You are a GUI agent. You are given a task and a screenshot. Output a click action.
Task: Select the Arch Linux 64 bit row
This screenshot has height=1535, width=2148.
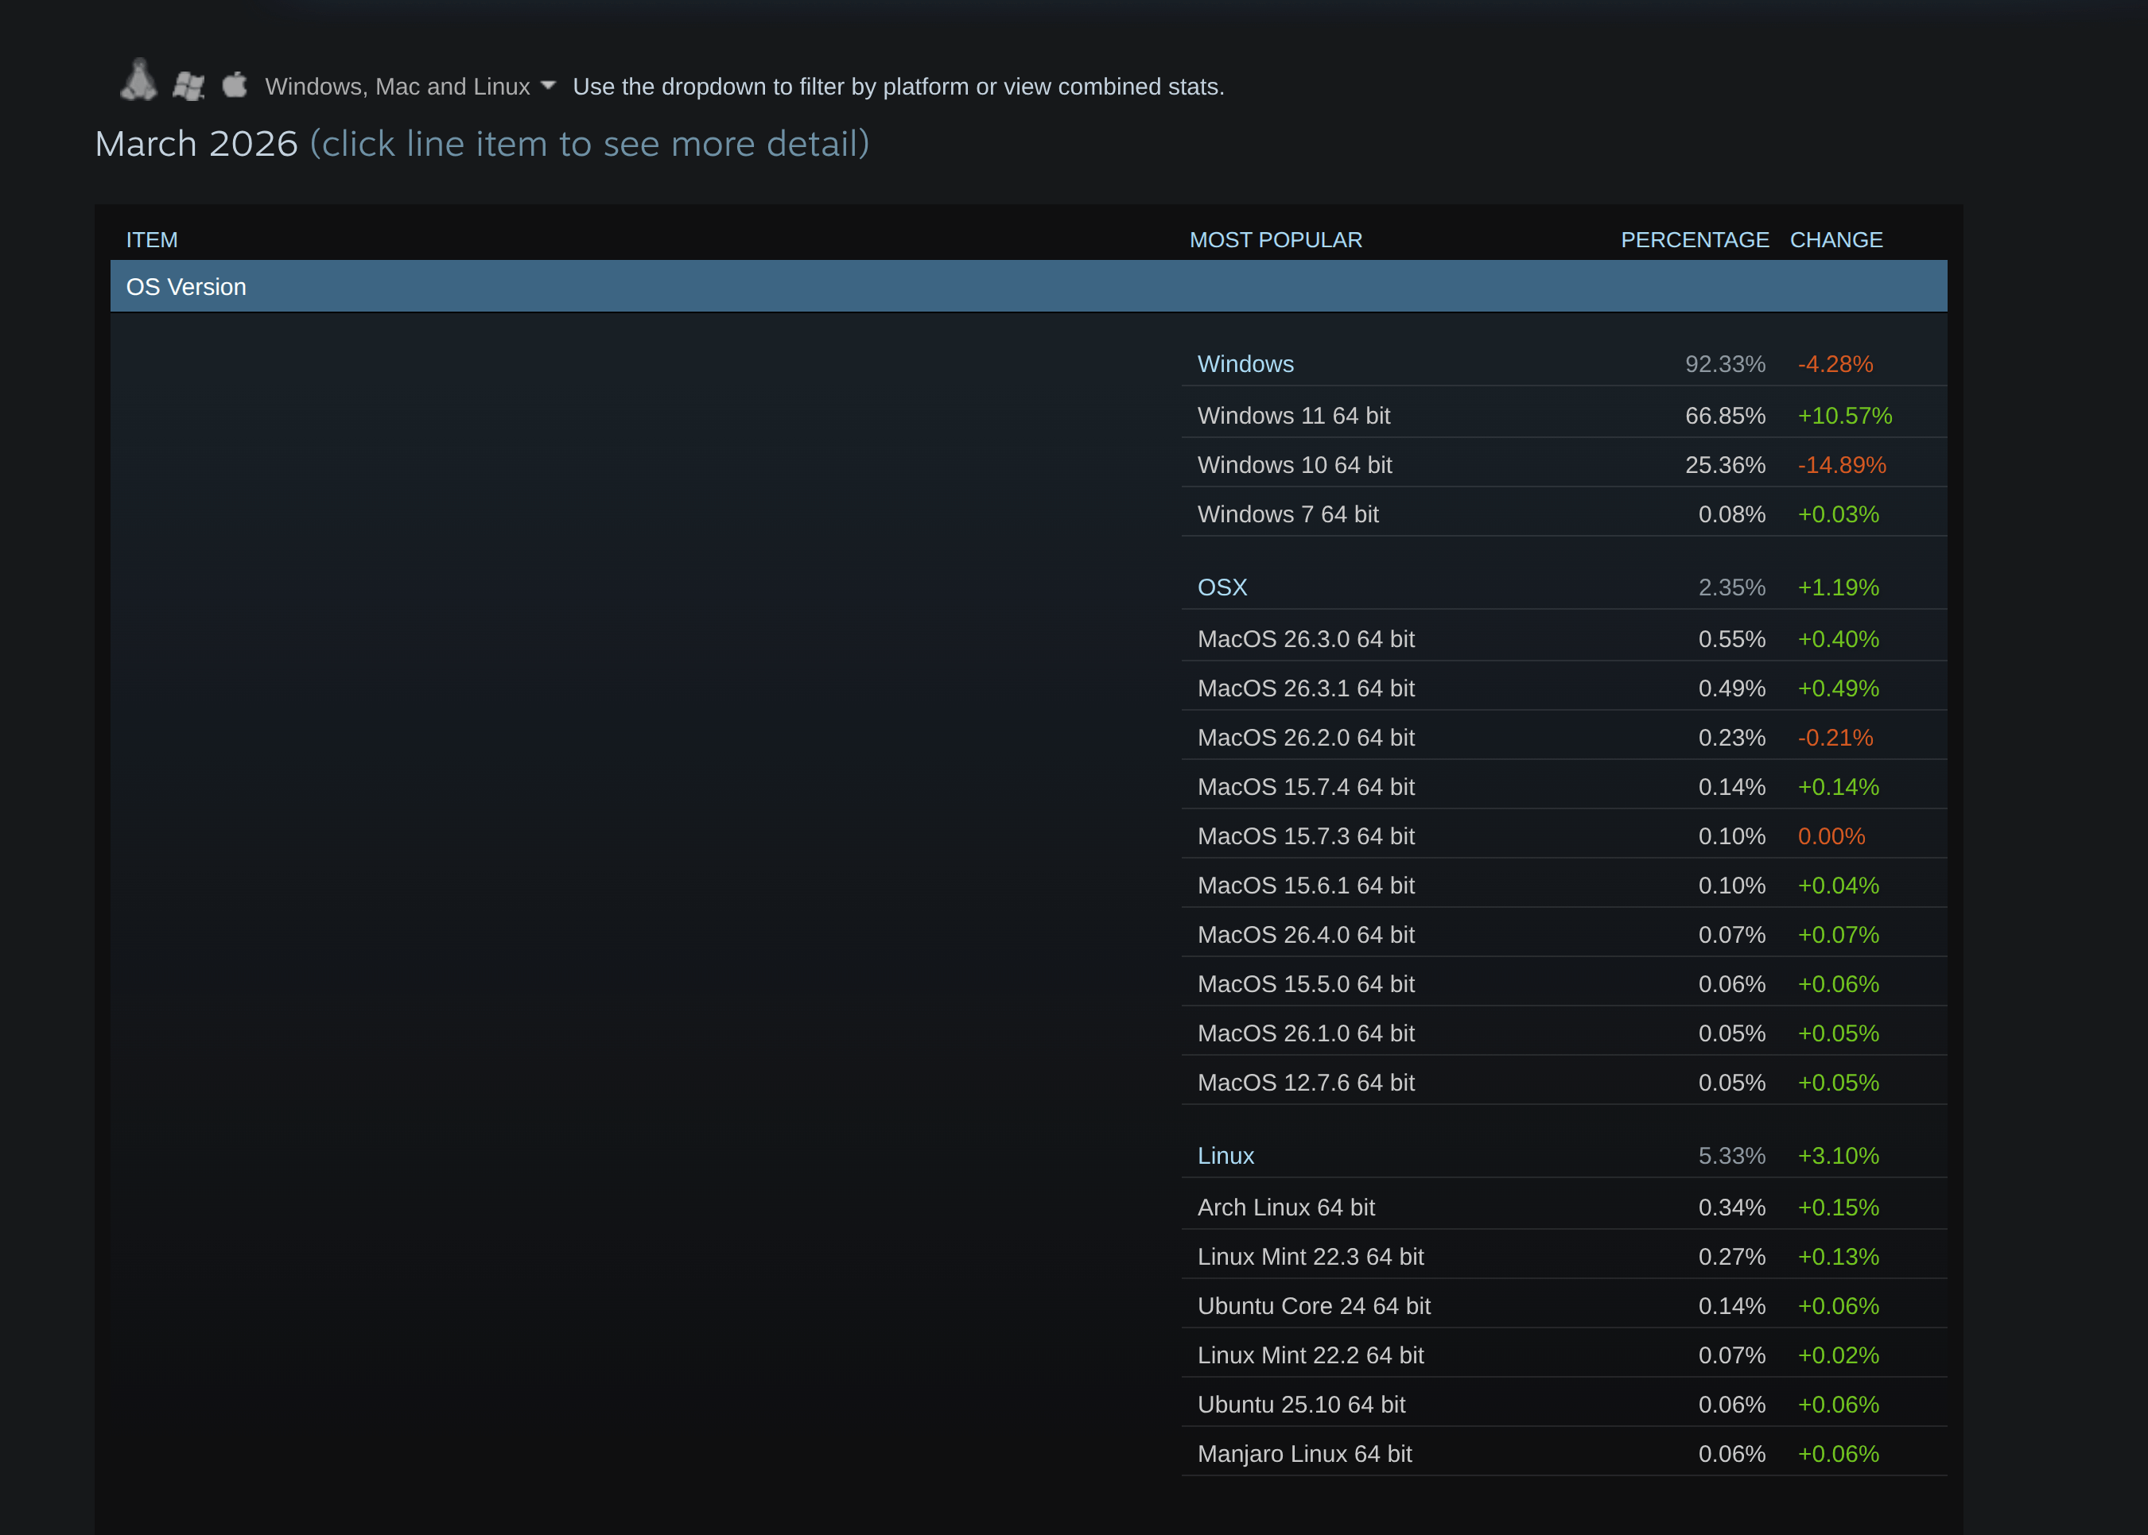click(x=1286, y=1207)
